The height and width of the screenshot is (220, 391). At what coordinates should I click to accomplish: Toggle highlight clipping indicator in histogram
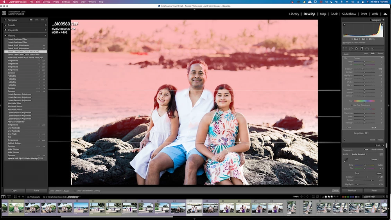click(x=382, y=25)
